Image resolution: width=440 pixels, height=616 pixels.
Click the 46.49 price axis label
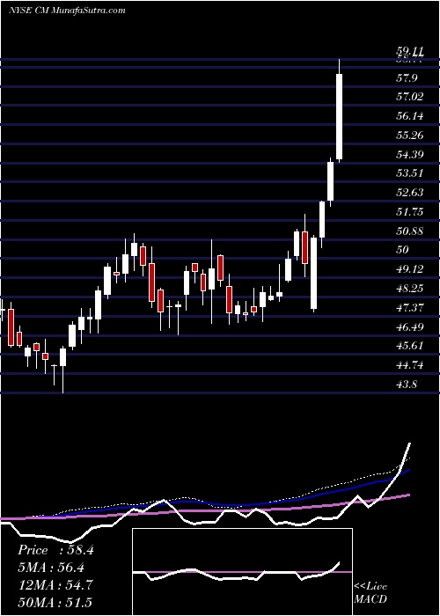[x=410, y=326]
